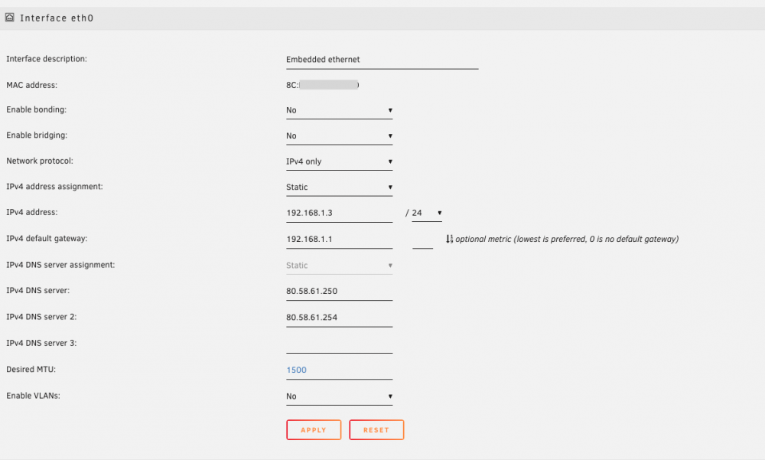
Task: Click the RESET button
Action: (x=376, y=429)
